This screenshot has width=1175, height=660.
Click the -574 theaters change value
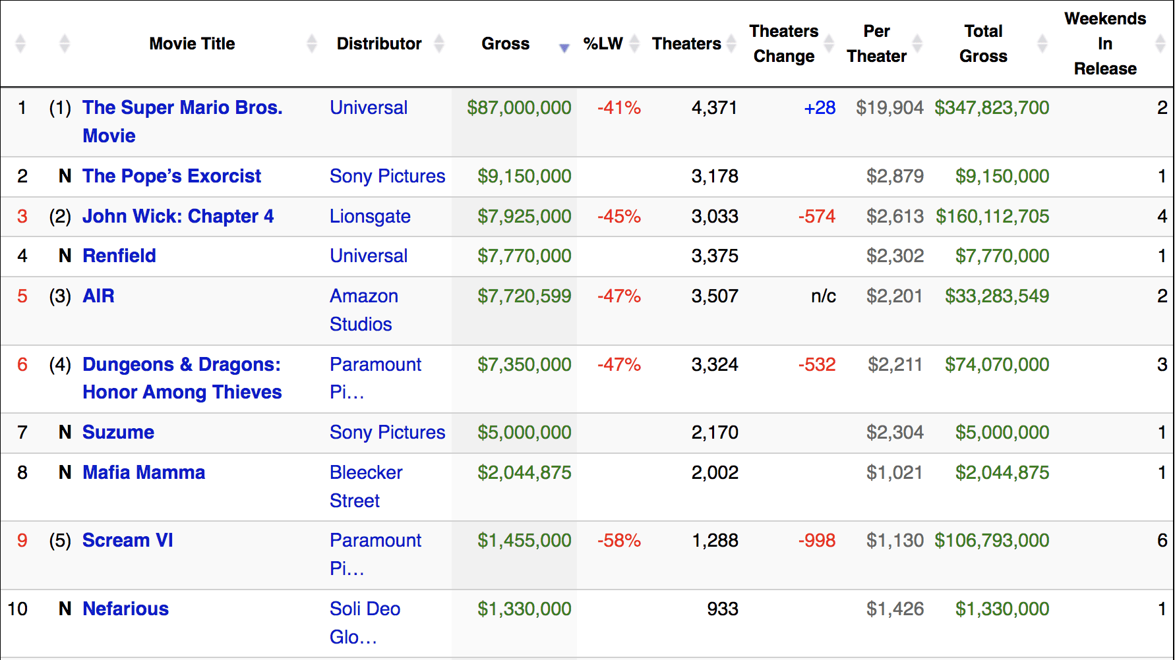click(x=817, y=216)
